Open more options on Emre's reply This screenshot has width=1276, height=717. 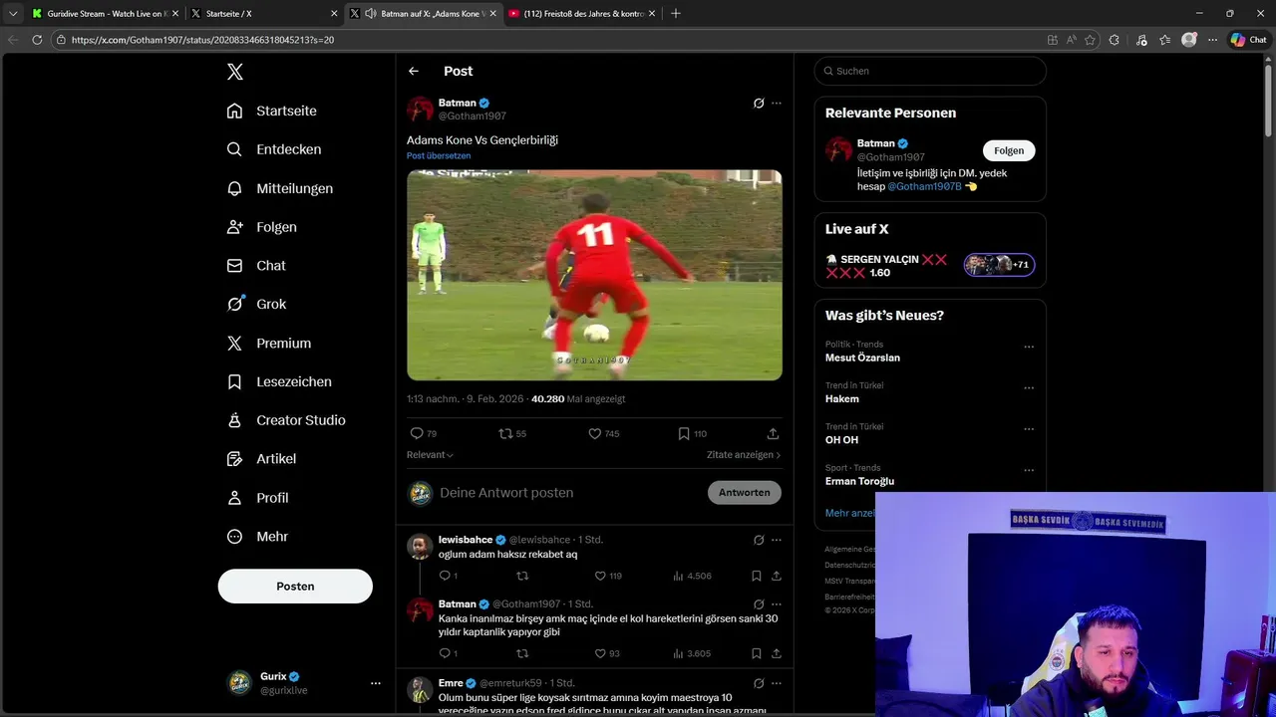pos(777,683)
